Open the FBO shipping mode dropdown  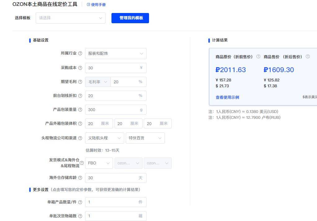pyautogui.click(x=99, y=163)
